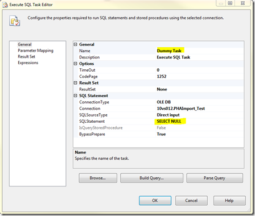
Task: Click the SQLSourceType property label
Action: click(x=93, y=115)
